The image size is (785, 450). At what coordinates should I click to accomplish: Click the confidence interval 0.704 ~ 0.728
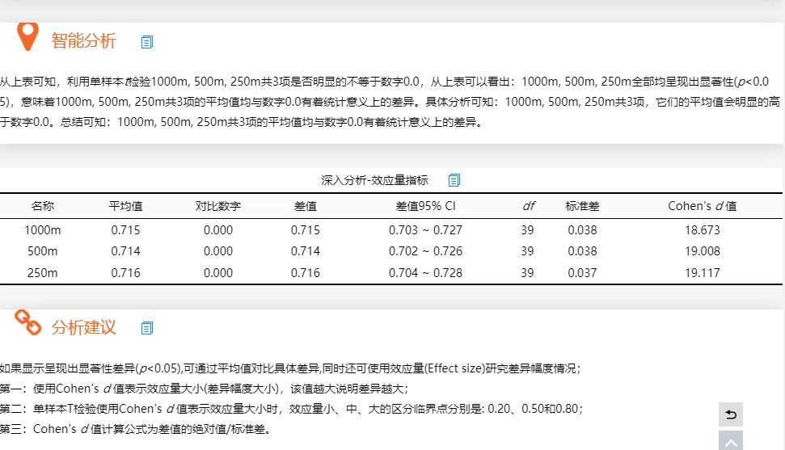(425, 273)
